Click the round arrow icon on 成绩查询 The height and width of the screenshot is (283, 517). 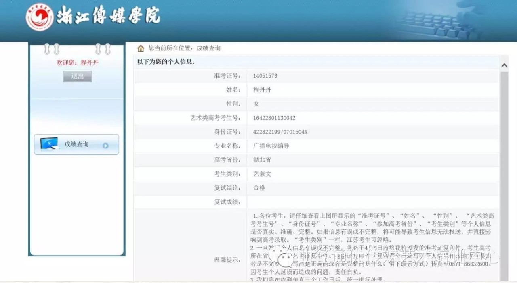point(105,146)
